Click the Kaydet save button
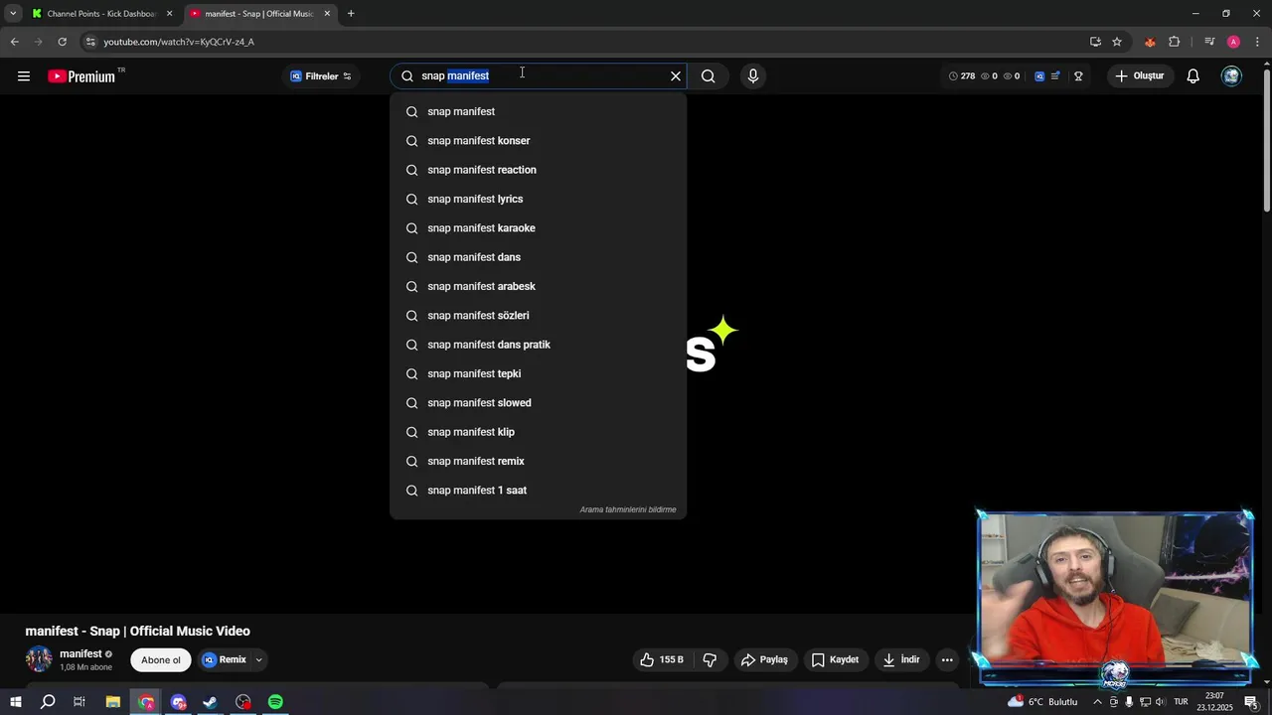Viewport: 1272px width, 715px height. pos(835,660)
